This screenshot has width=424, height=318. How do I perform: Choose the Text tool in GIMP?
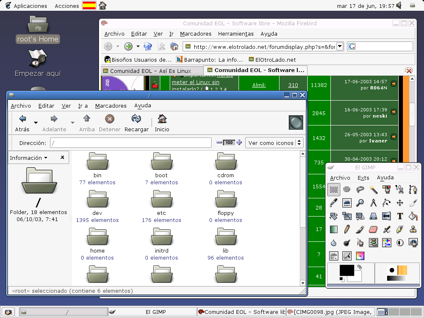click(x=400, y=216)
